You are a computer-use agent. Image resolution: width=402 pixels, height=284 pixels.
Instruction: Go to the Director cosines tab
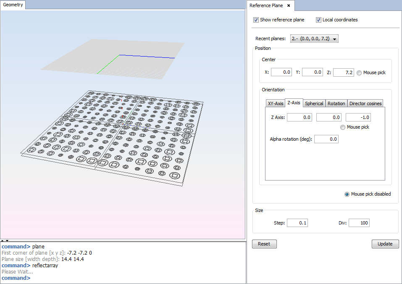coord(365,103)
